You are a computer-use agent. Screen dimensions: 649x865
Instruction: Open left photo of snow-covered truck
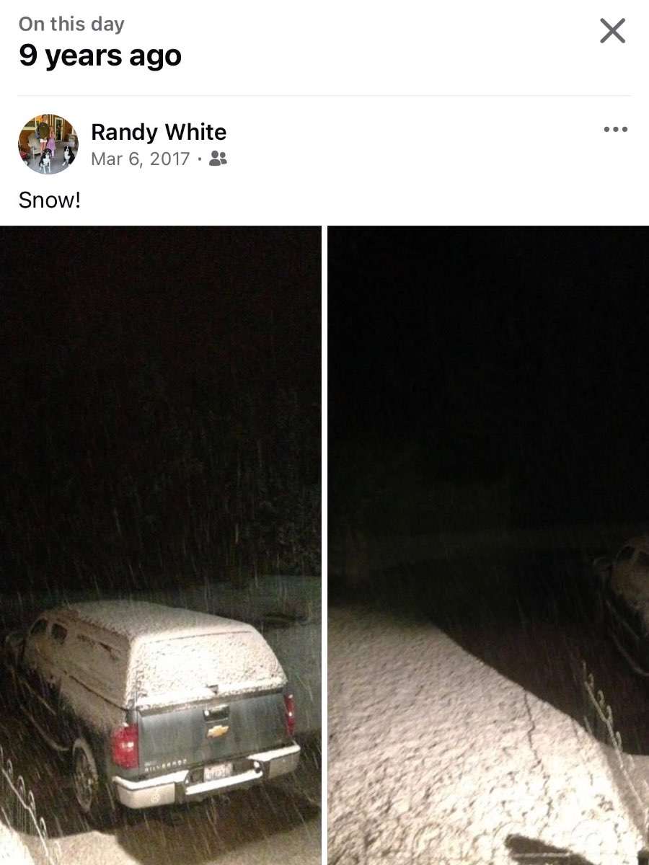coord(160,545)
